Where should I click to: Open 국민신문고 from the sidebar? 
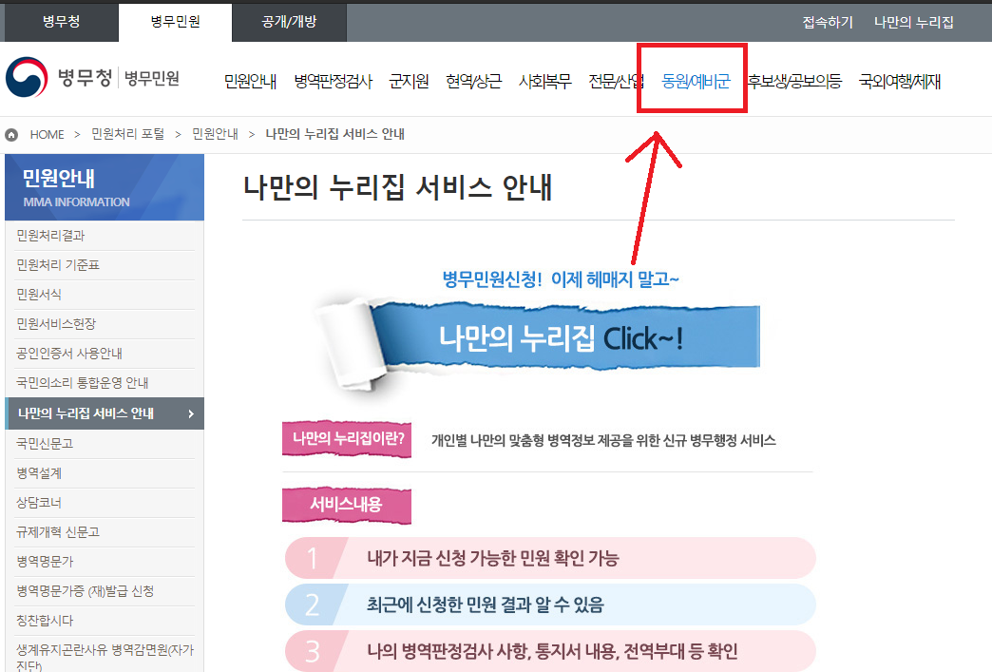pyautogui.click(x=45, y=443)
